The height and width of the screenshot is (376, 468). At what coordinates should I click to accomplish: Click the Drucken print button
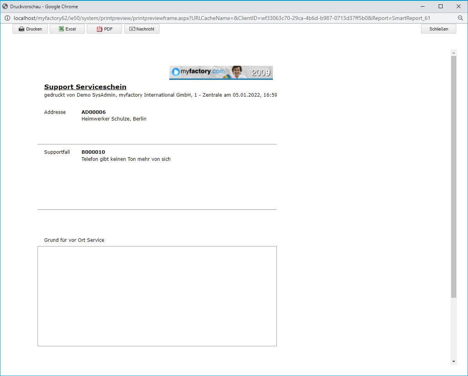[x=30, y=29]
